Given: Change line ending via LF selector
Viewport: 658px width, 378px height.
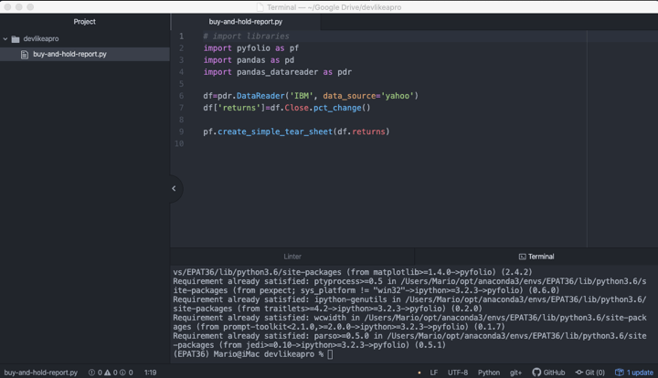Looking at the screenshot, I should coord(434,373).
